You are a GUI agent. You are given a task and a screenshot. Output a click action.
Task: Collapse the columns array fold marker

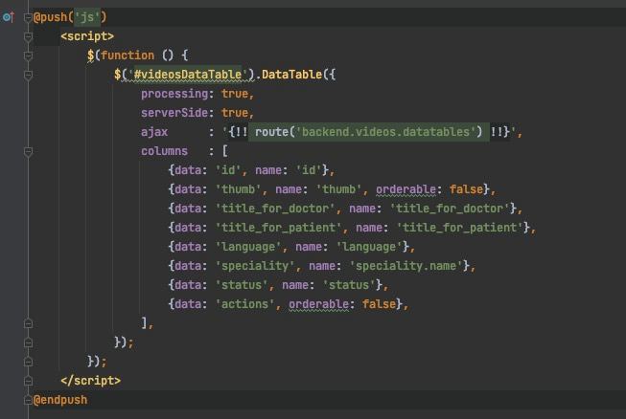tap(28, 151)
